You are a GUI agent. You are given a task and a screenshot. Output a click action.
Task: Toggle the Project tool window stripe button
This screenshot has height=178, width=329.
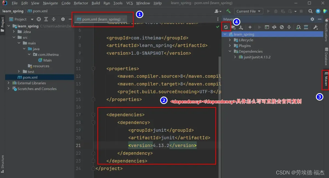coord(2,24)
